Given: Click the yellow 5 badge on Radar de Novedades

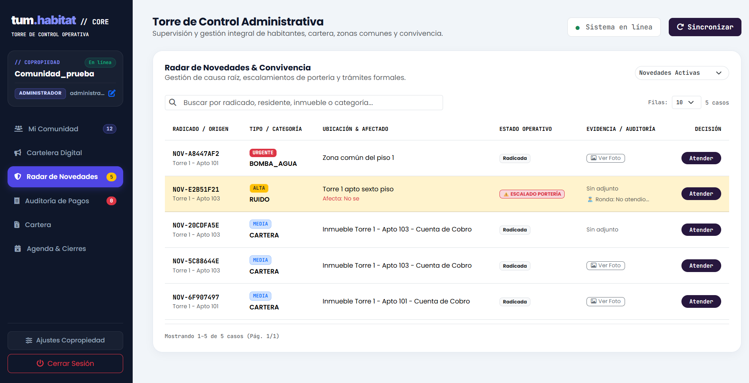Looking at the screenshot, I should (x=111, y=177).
